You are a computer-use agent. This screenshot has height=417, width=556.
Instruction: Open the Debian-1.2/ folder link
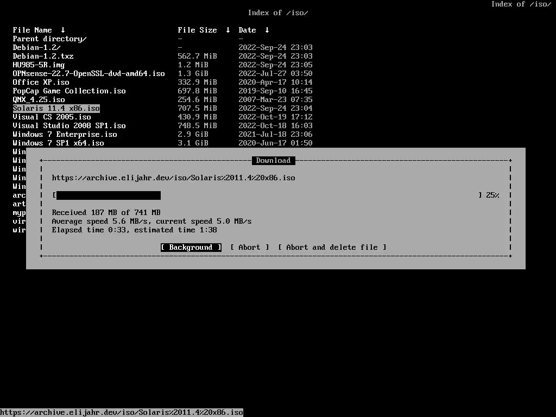(36, 48)
